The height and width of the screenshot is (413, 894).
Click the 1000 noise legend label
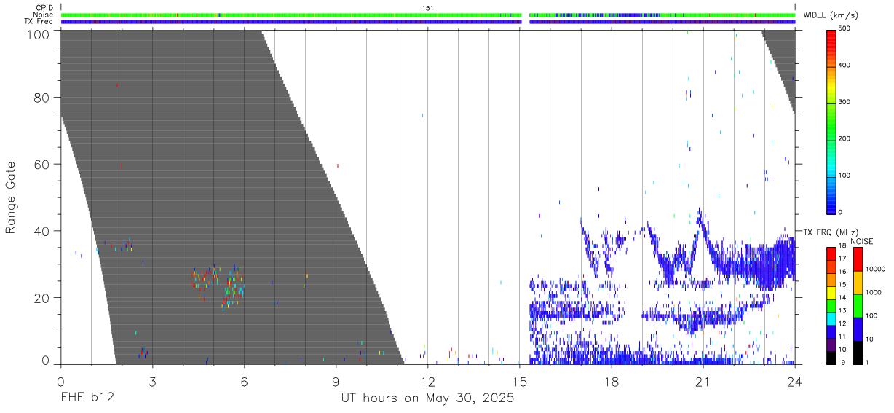874,293
